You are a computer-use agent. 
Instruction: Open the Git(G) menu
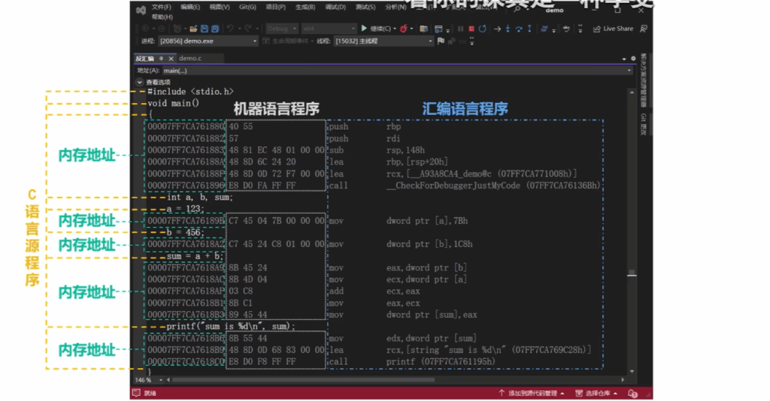(247, 7)
